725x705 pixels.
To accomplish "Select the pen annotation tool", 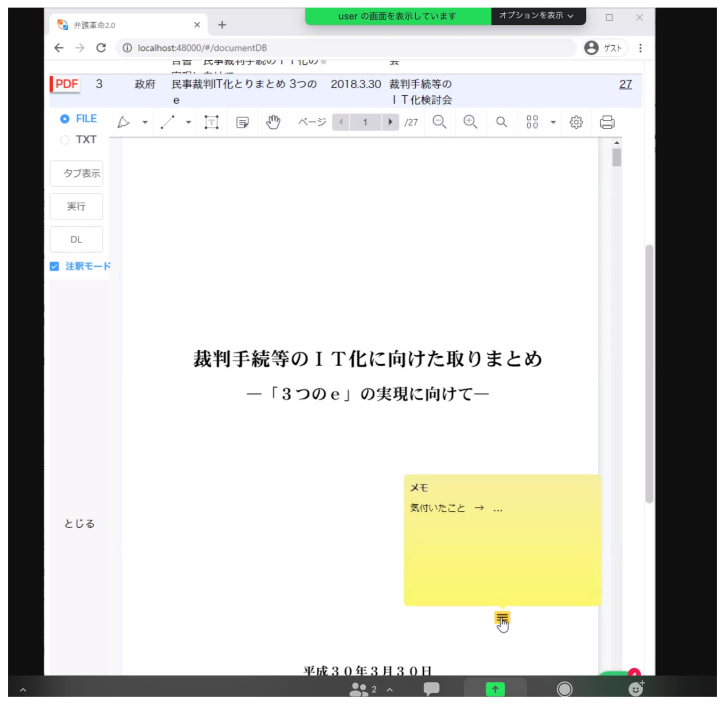I will click(x=123, y=123).
